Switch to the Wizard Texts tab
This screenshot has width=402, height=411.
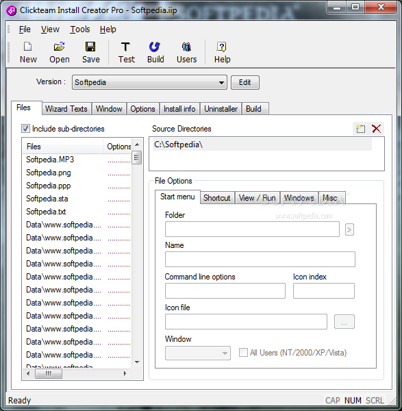tap(66, 109)
